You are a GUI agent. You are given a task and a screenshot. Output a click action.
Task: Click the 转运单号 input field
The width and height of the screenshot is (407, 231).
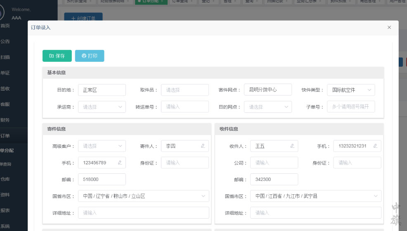tap(185, 107)
